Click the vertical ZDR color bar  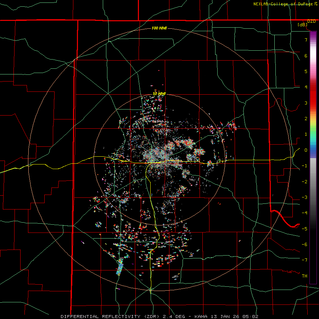coord(313,157)
